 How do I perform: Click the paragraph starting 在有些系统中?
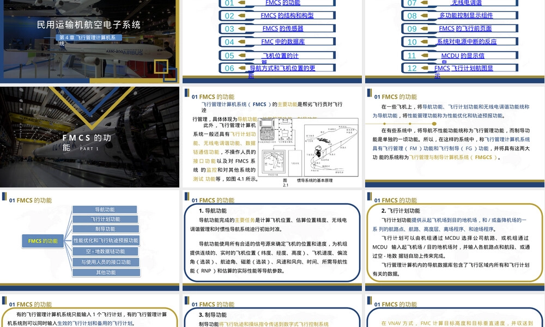451,144
